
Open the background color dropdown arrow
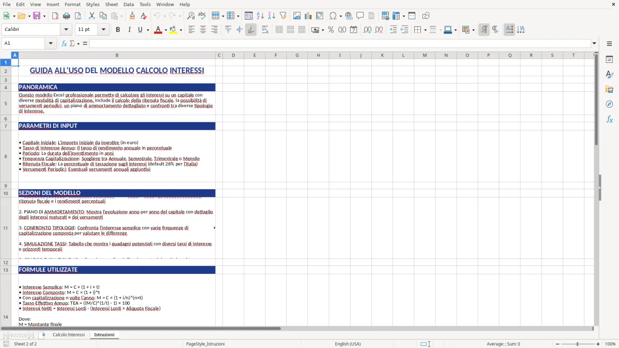pyautogui.click(x=181, y=30)
